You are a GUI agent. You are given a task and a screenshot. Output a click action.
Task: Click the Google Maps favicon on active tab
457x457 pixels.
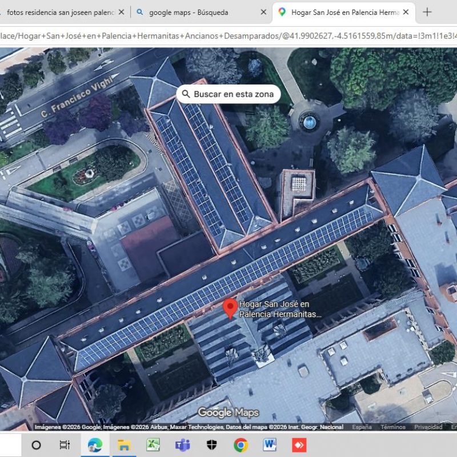click(282, 12)
